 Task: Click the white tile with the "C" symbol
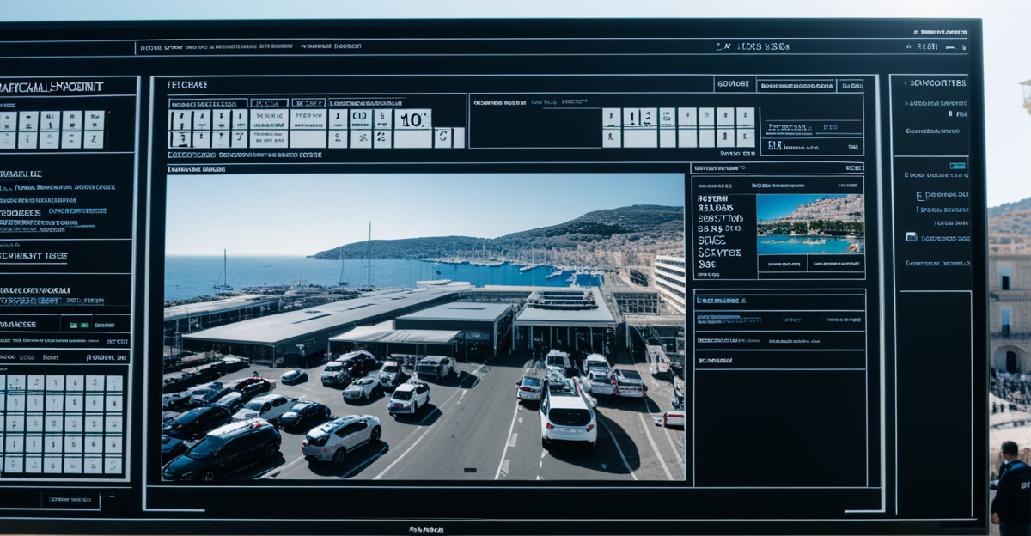click(442, 137)
